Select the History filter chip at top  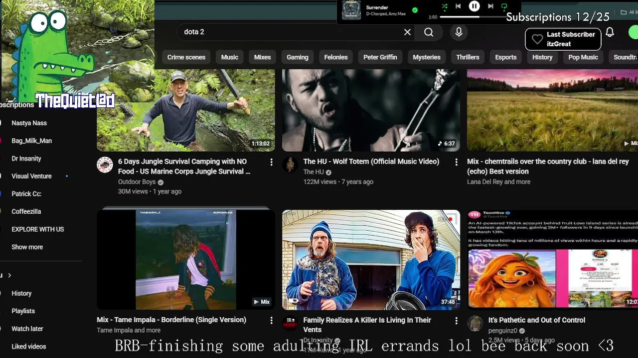(x=542, y=57)
